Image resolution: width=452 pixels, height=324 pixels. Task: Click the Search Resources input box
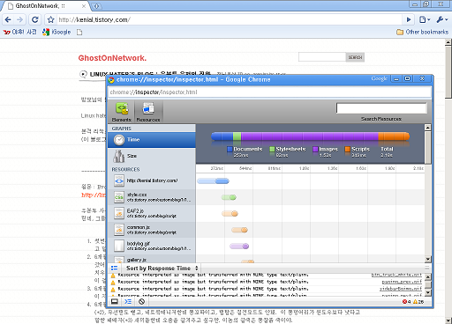[x=381, y=108]
